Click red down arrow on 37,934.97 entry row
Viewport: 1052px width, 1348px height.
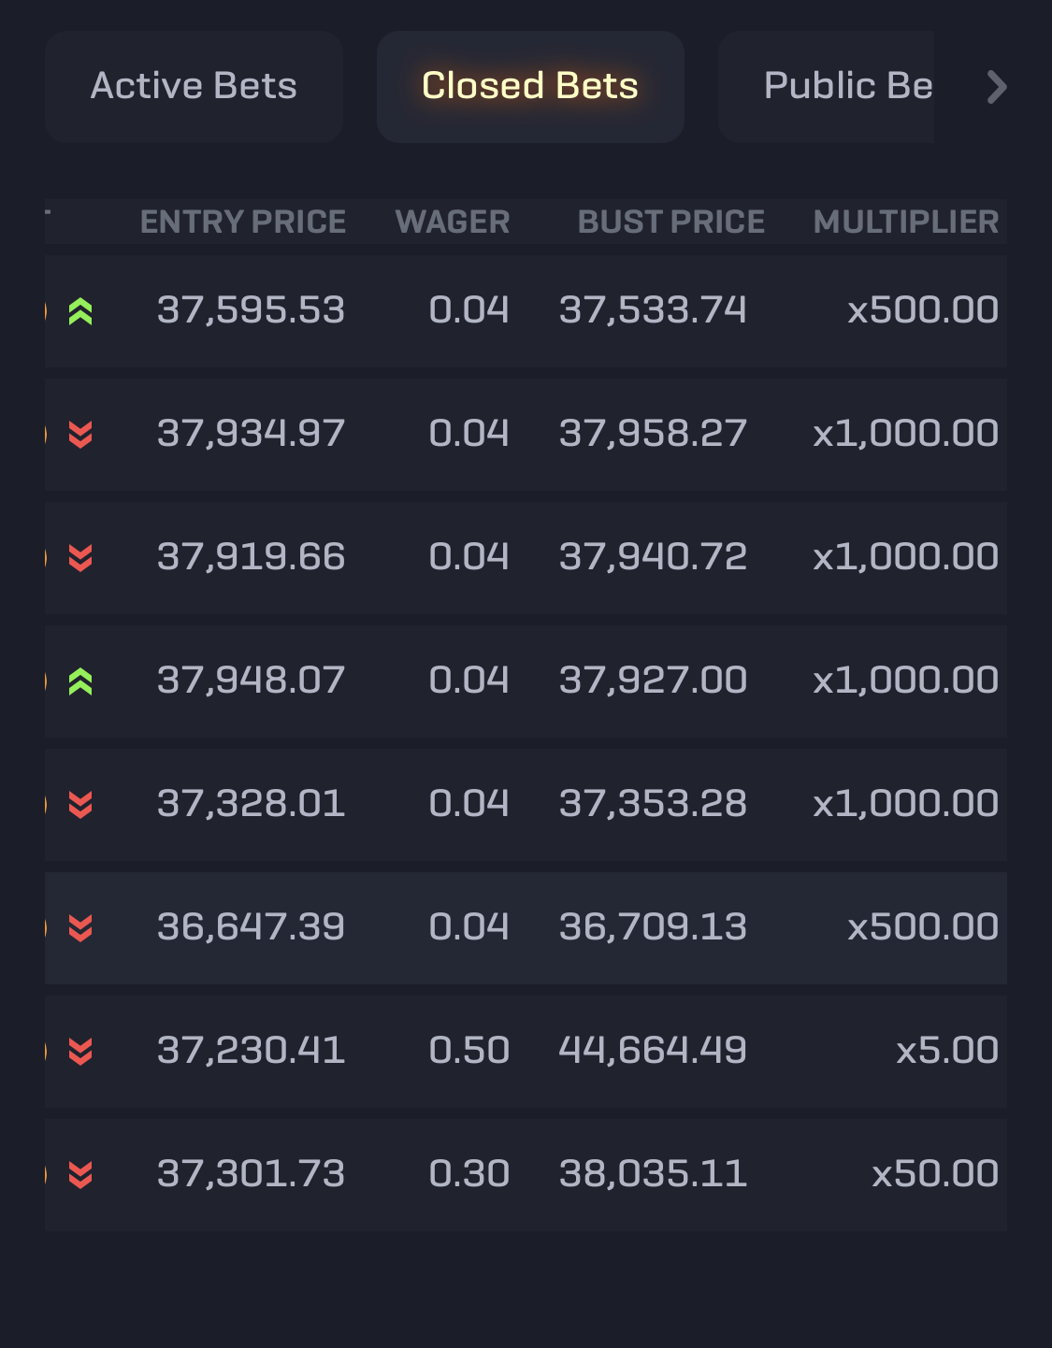(x=80, y=435)
